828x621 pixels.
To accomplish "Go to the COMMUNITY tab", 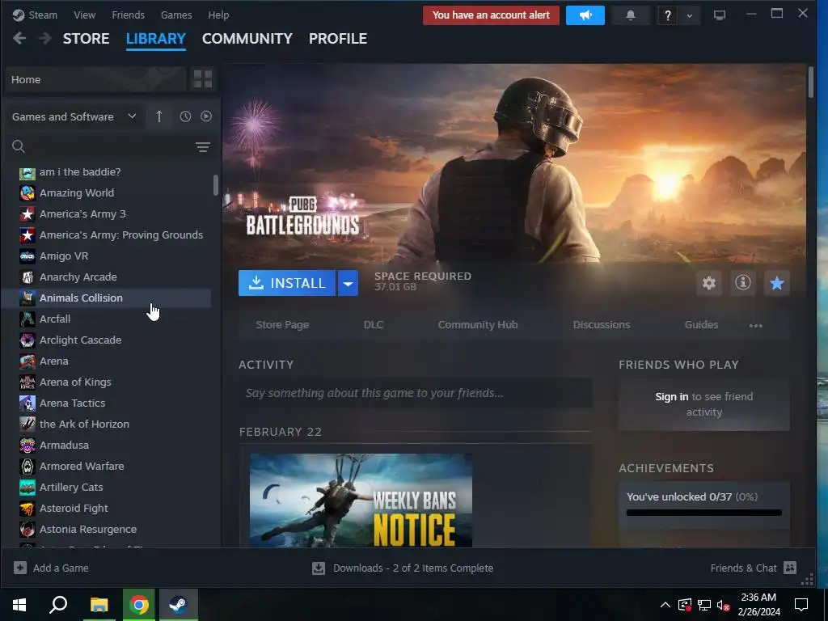I will point(247,39).
